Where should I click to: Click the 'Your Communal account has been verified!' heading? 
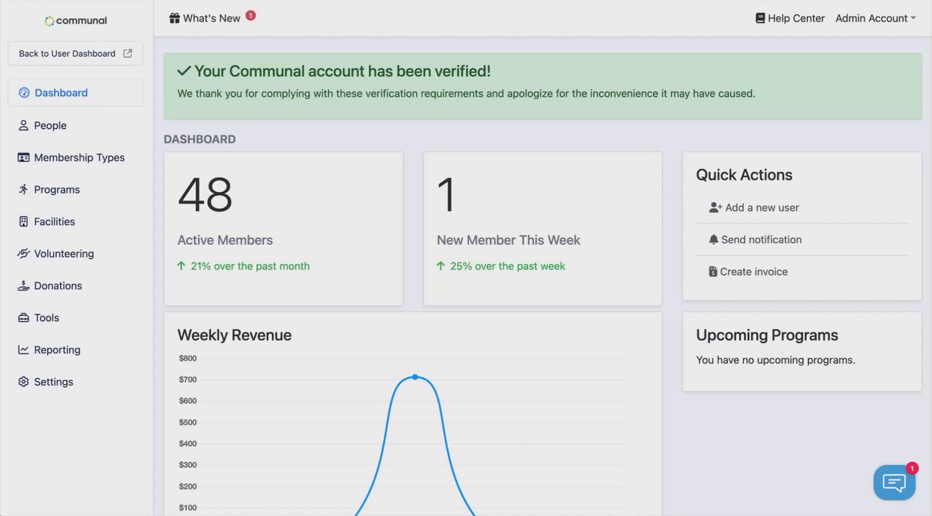[342, 71]
